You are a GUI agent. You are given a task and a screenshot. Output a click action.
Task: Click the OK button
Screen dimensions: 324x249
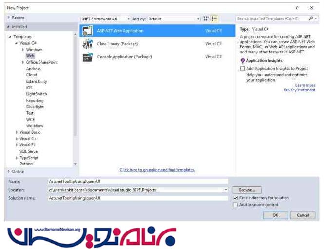(x=275, y=215)
